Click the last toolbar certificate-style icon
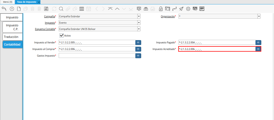274x120 pixels. click(202, 9)
